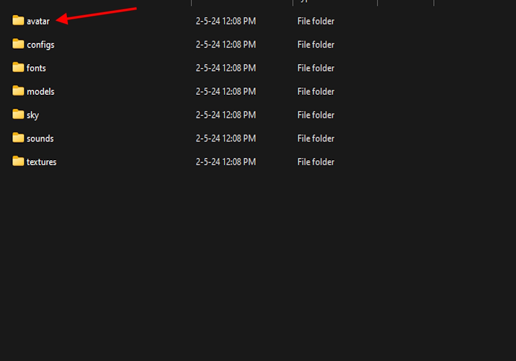Highlight the fonts folder name
Viewport: 516px width, 361px height.
[x=36, y=68]
